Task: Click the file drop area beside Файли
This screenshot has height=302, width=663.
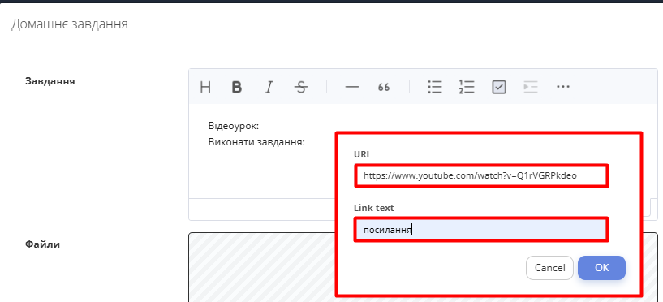Action: click(x=262, y=267)
